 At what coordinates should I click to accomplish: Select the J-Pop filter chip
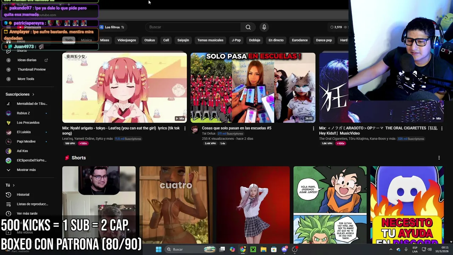tap(236, 40)
